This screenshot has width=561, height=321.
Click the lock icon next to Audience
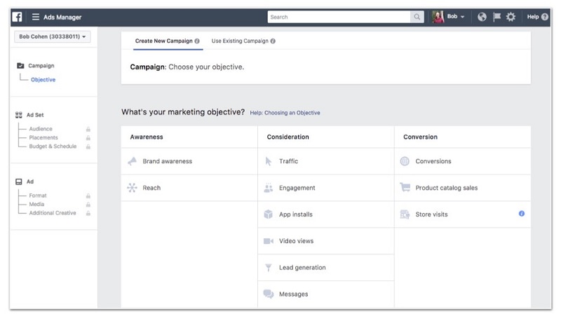click(x=88, y=129)
